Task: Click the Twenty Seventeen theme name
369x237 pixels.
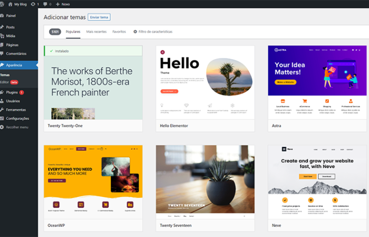Action: click(x=176, y=225)
